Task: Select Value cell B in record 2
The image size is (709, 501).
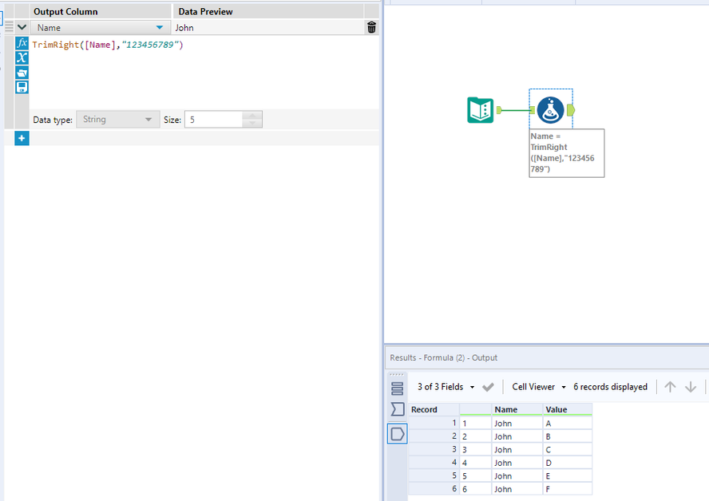Action: click(x=568, y=436)
